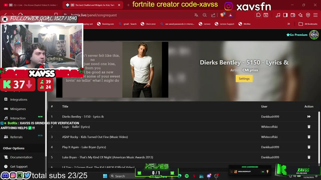The image size is (321, 180).
Task: Open the Referrals beta page
Action: click(x=16, y=137)
